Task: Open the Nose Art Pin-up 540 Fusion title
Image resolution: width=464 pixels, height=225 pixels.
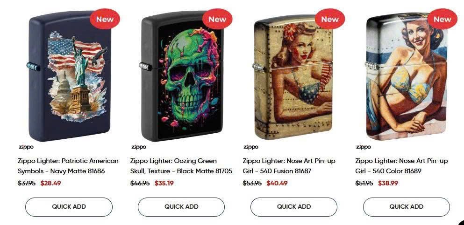Action: coord(289,166)
